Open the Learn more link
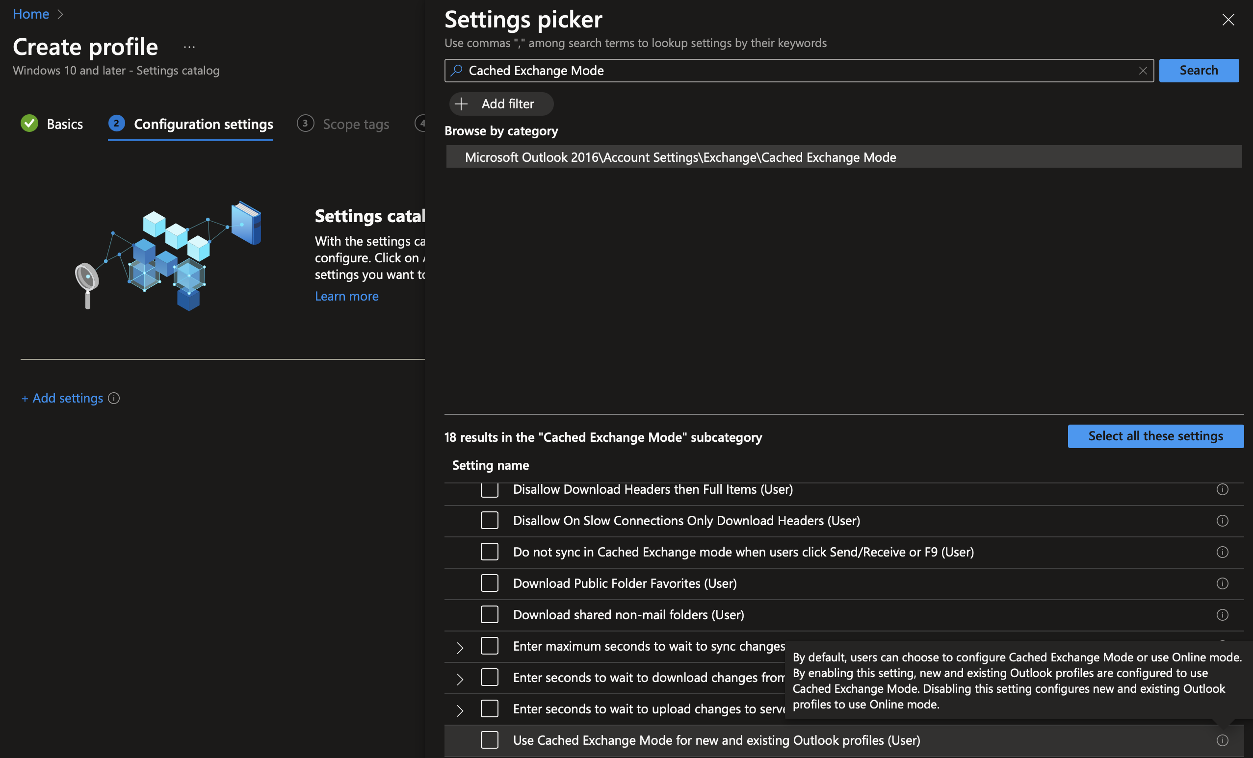 point(346,296)
